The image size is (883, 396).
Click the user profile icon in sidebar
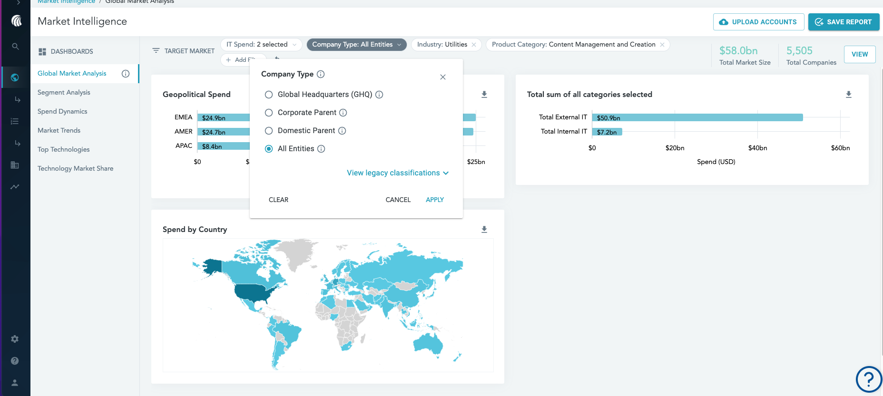(x=15, y=383)
